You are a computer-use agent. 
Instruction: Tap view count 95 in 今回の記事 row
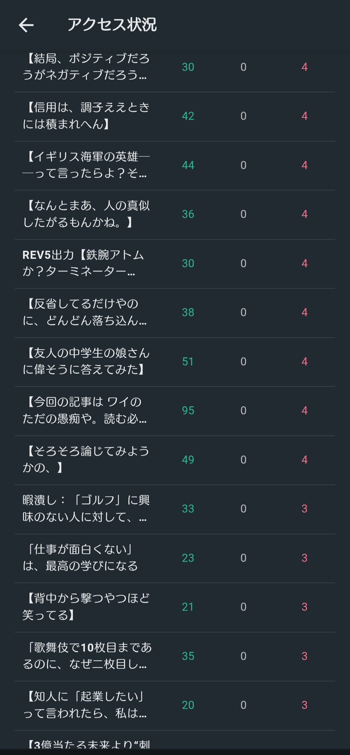click(188, 411)
